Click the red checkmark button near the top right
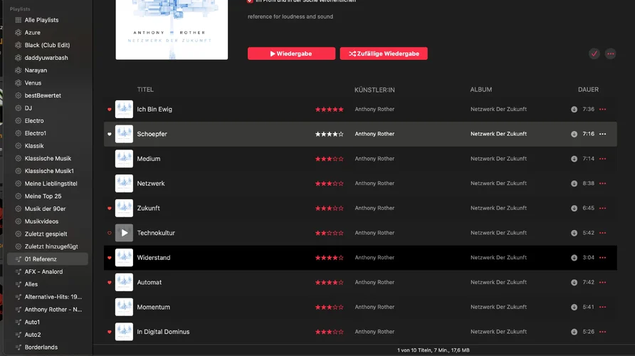This screenshot has height=356, width=635. [x=594, y=53]
